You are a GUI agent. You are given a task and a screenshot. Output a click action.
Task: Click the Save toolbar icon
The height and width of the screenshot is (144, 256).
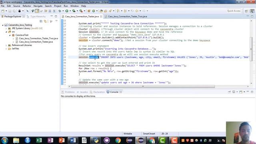10,11
